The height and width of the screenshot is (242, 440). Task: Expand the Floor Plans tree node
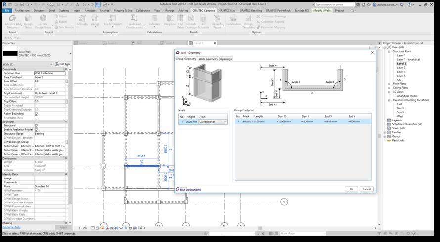point(389,84)
